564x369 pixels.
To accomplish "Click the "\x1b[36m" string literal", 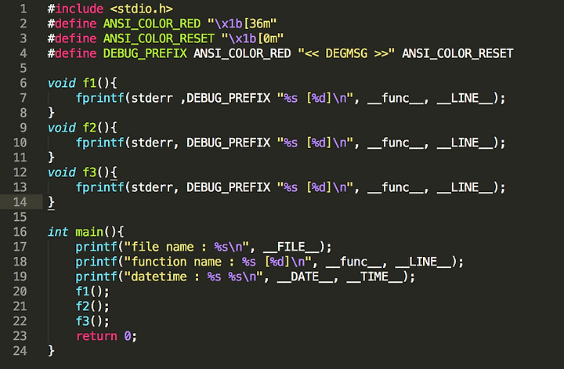I will pos(242,24).
